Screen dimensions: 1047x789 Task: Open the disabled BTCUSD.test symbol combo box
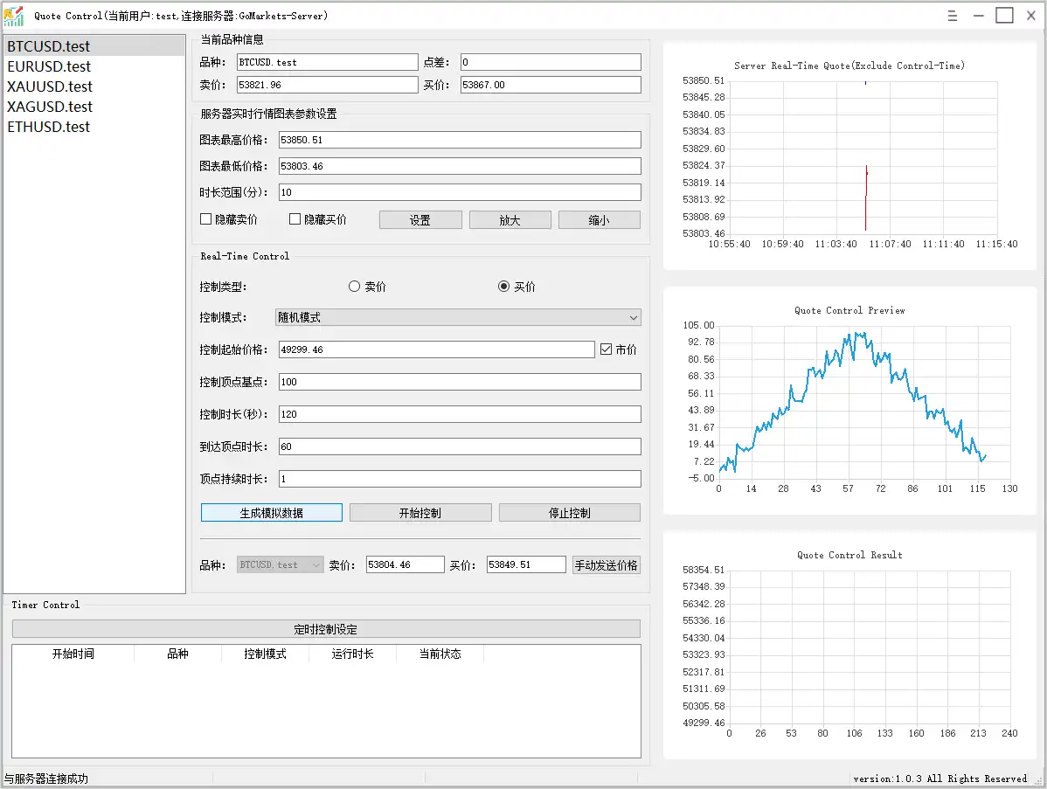pos(280,564)
